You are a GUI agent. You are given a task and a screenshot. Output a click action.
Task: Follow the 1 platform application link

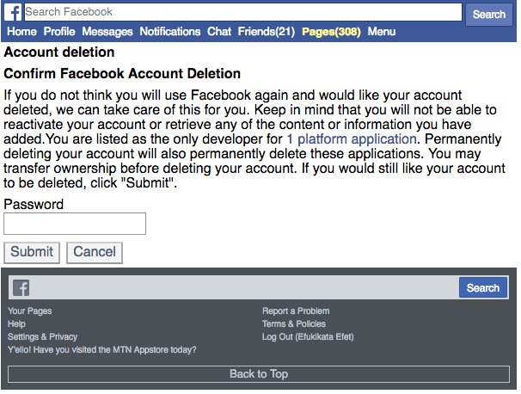point(352,139)
